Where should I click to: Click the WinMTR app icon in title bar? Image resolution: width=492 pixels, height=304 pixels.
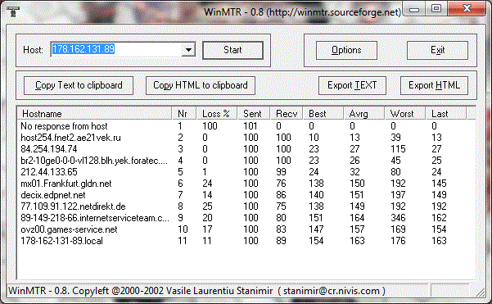click(13, 11)
